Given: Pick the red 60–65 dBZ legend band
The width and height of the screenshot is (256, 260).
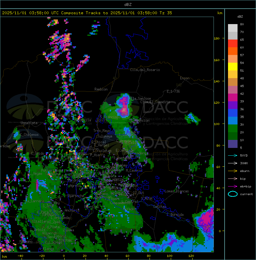Looking at the screenshot, I should coord(233,44).
